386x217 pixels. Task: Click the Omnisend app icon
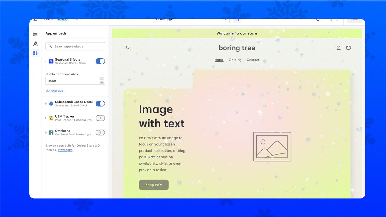pos(51,133)
